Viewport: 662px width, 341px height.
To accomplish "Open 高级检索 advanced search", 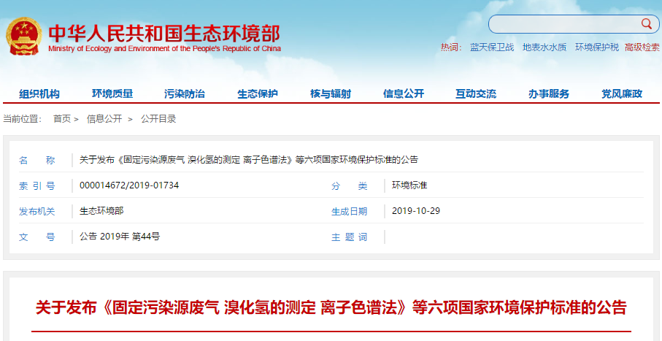I will tap(642, 47).
